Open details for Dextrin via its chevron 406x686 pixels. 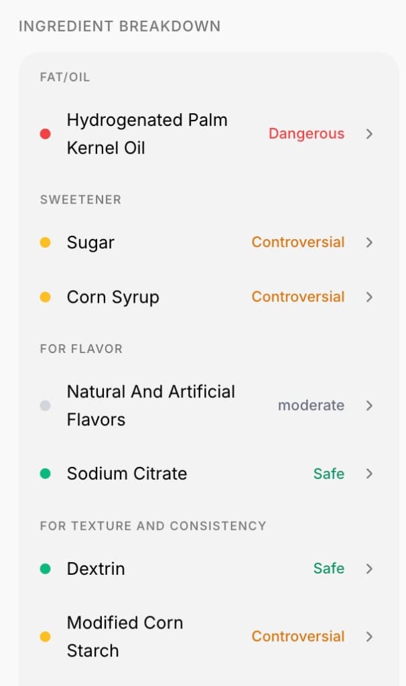(x=369, y=569)
